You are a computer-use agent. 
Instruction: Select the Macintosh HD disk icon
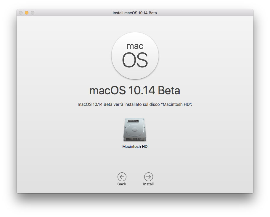click(x=135, y=130)
